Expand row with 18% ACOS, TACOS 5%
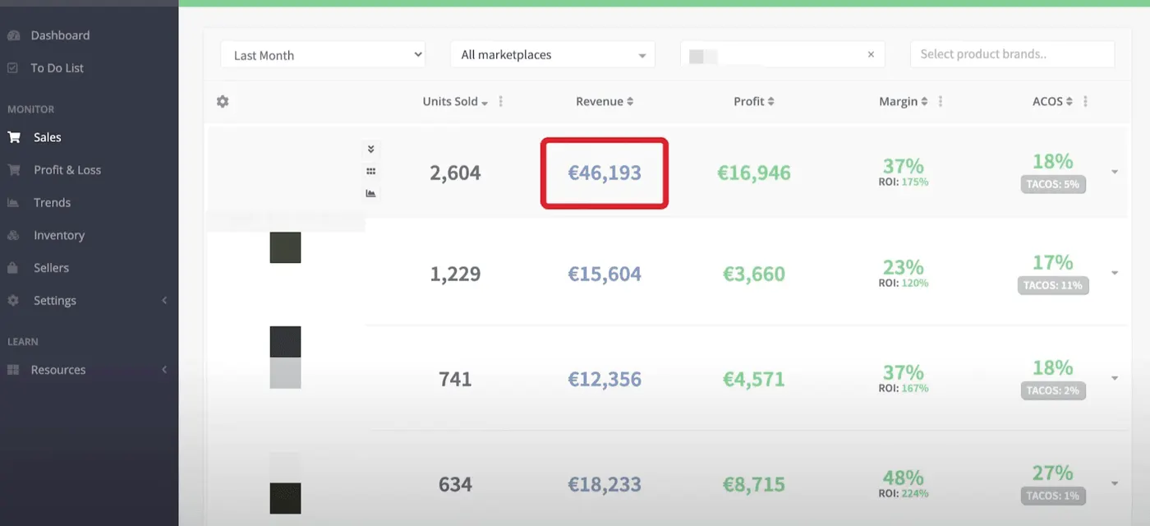 tap(1115, 172)
